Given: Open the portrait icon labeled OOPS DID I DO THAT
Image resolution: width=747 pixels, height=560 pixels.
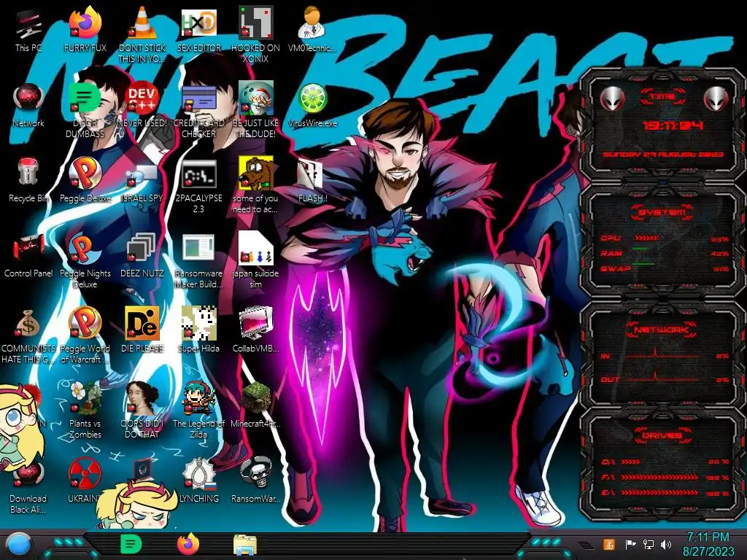Looking at the screenshot, I should (142, 410).
